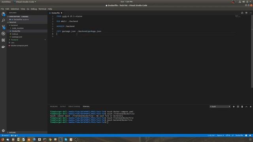Open the Extensions view
253x142 pixels.
pyautogui.click(x=3, y=40)
